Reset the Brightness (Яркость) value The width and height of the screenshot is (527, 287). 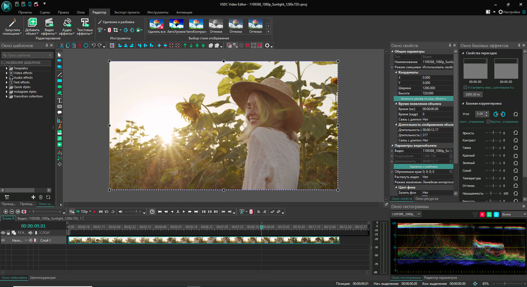[x=515, y=133]
